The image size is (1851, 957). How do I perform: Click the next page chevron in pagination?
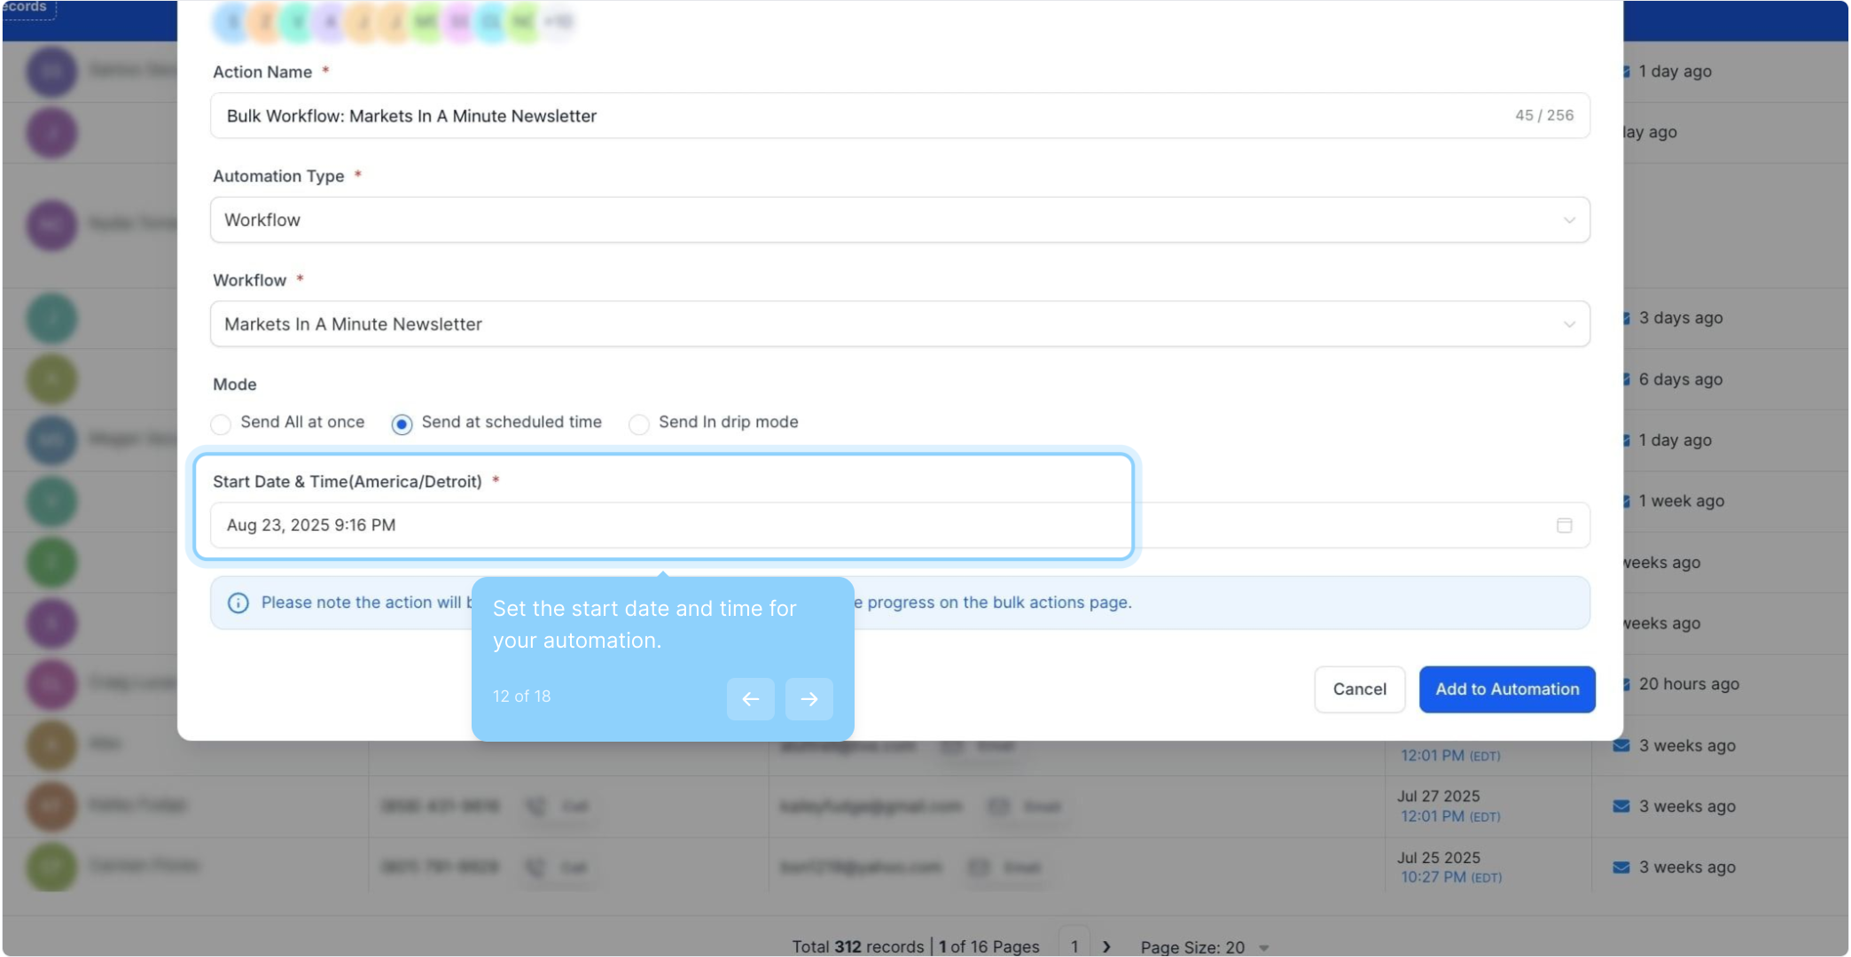coord(1106,946)
